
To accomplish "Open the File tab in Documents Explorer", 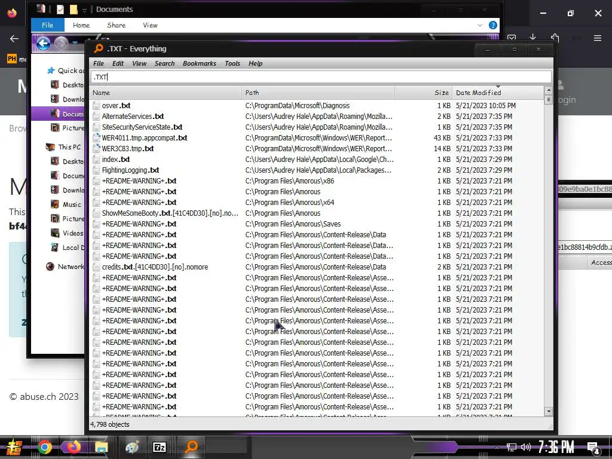I will pos(48,25).
